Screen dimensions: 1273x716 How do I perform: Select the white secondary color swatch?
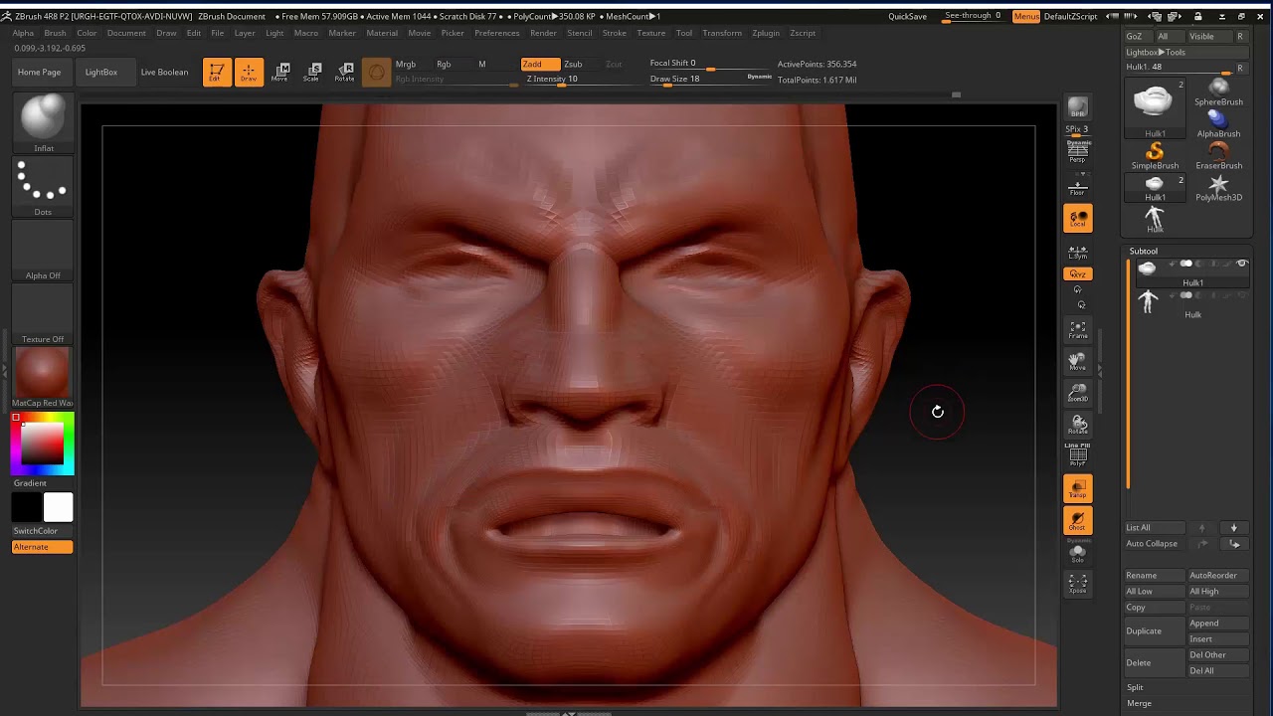[x=58, y=507]
